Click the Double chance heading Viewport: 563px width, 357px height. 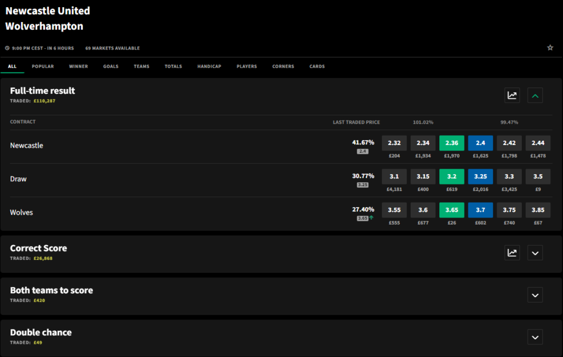tap(41, 333)
